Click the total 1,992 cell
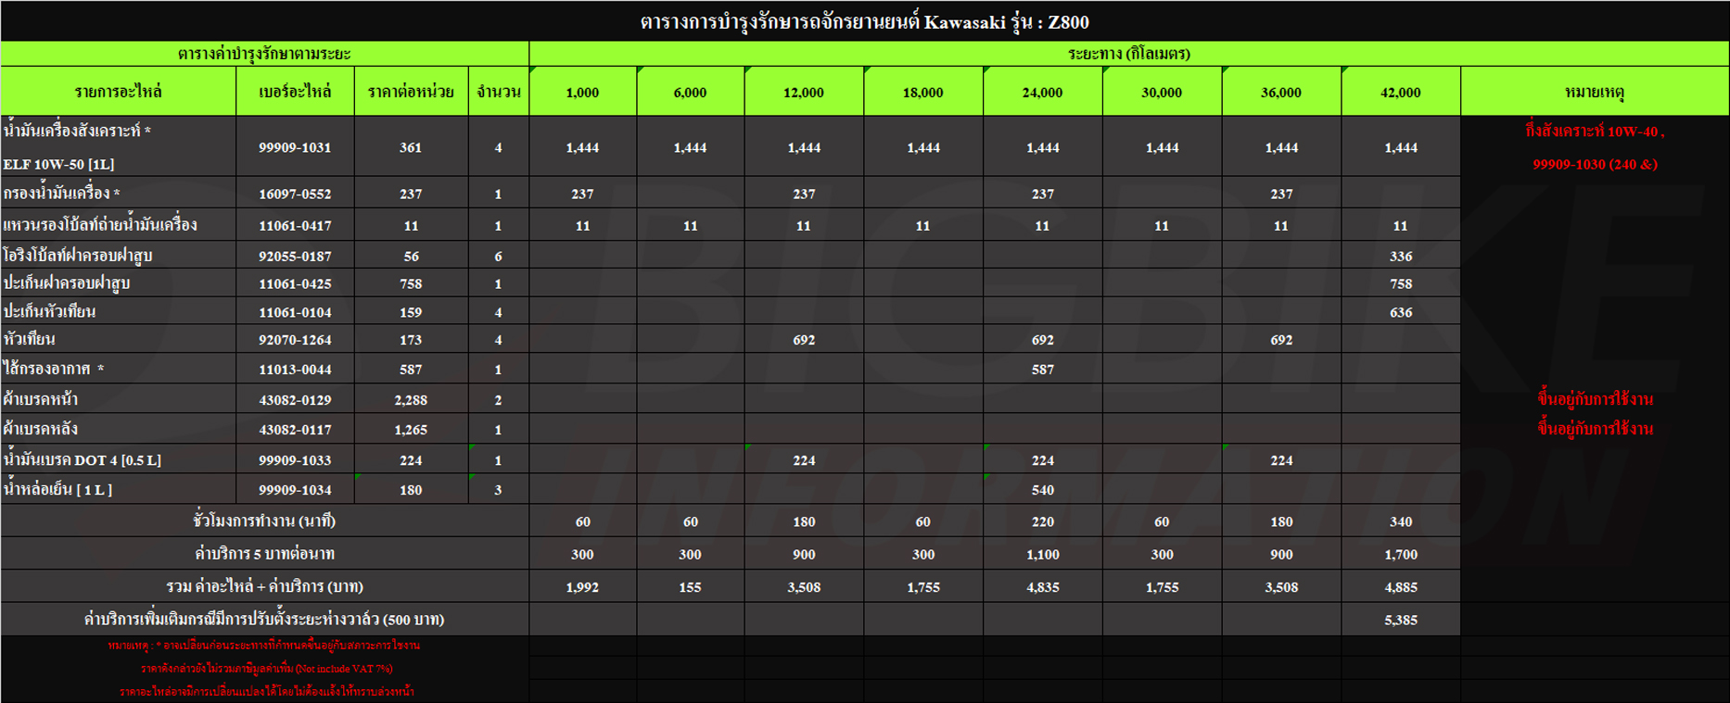Viewport: 1730px width, 703px height. click(x=583, y=586)
